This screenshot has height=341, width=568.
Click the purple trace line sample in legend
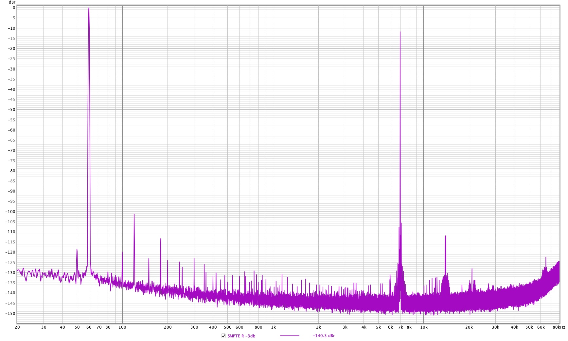[x=290, y=336]
